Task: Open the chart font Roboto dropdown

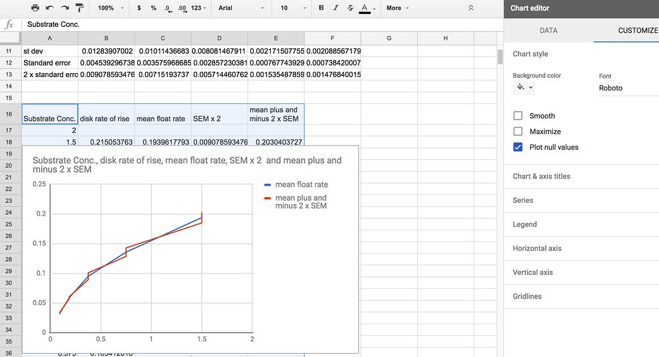Action: click(x=627, y=88)
